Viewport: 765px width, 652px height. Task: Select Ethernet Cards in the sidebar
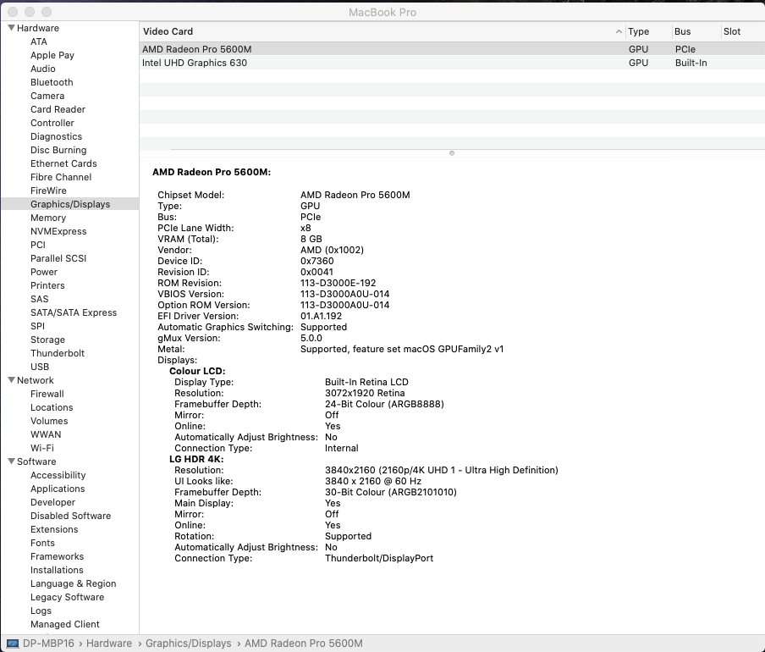point(63,163)
